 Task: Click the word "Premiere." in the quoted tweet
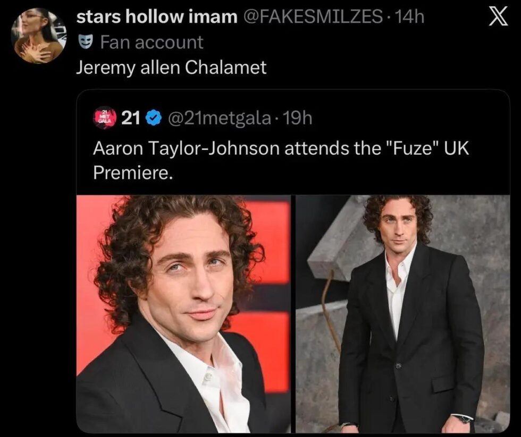pos(133,174)
